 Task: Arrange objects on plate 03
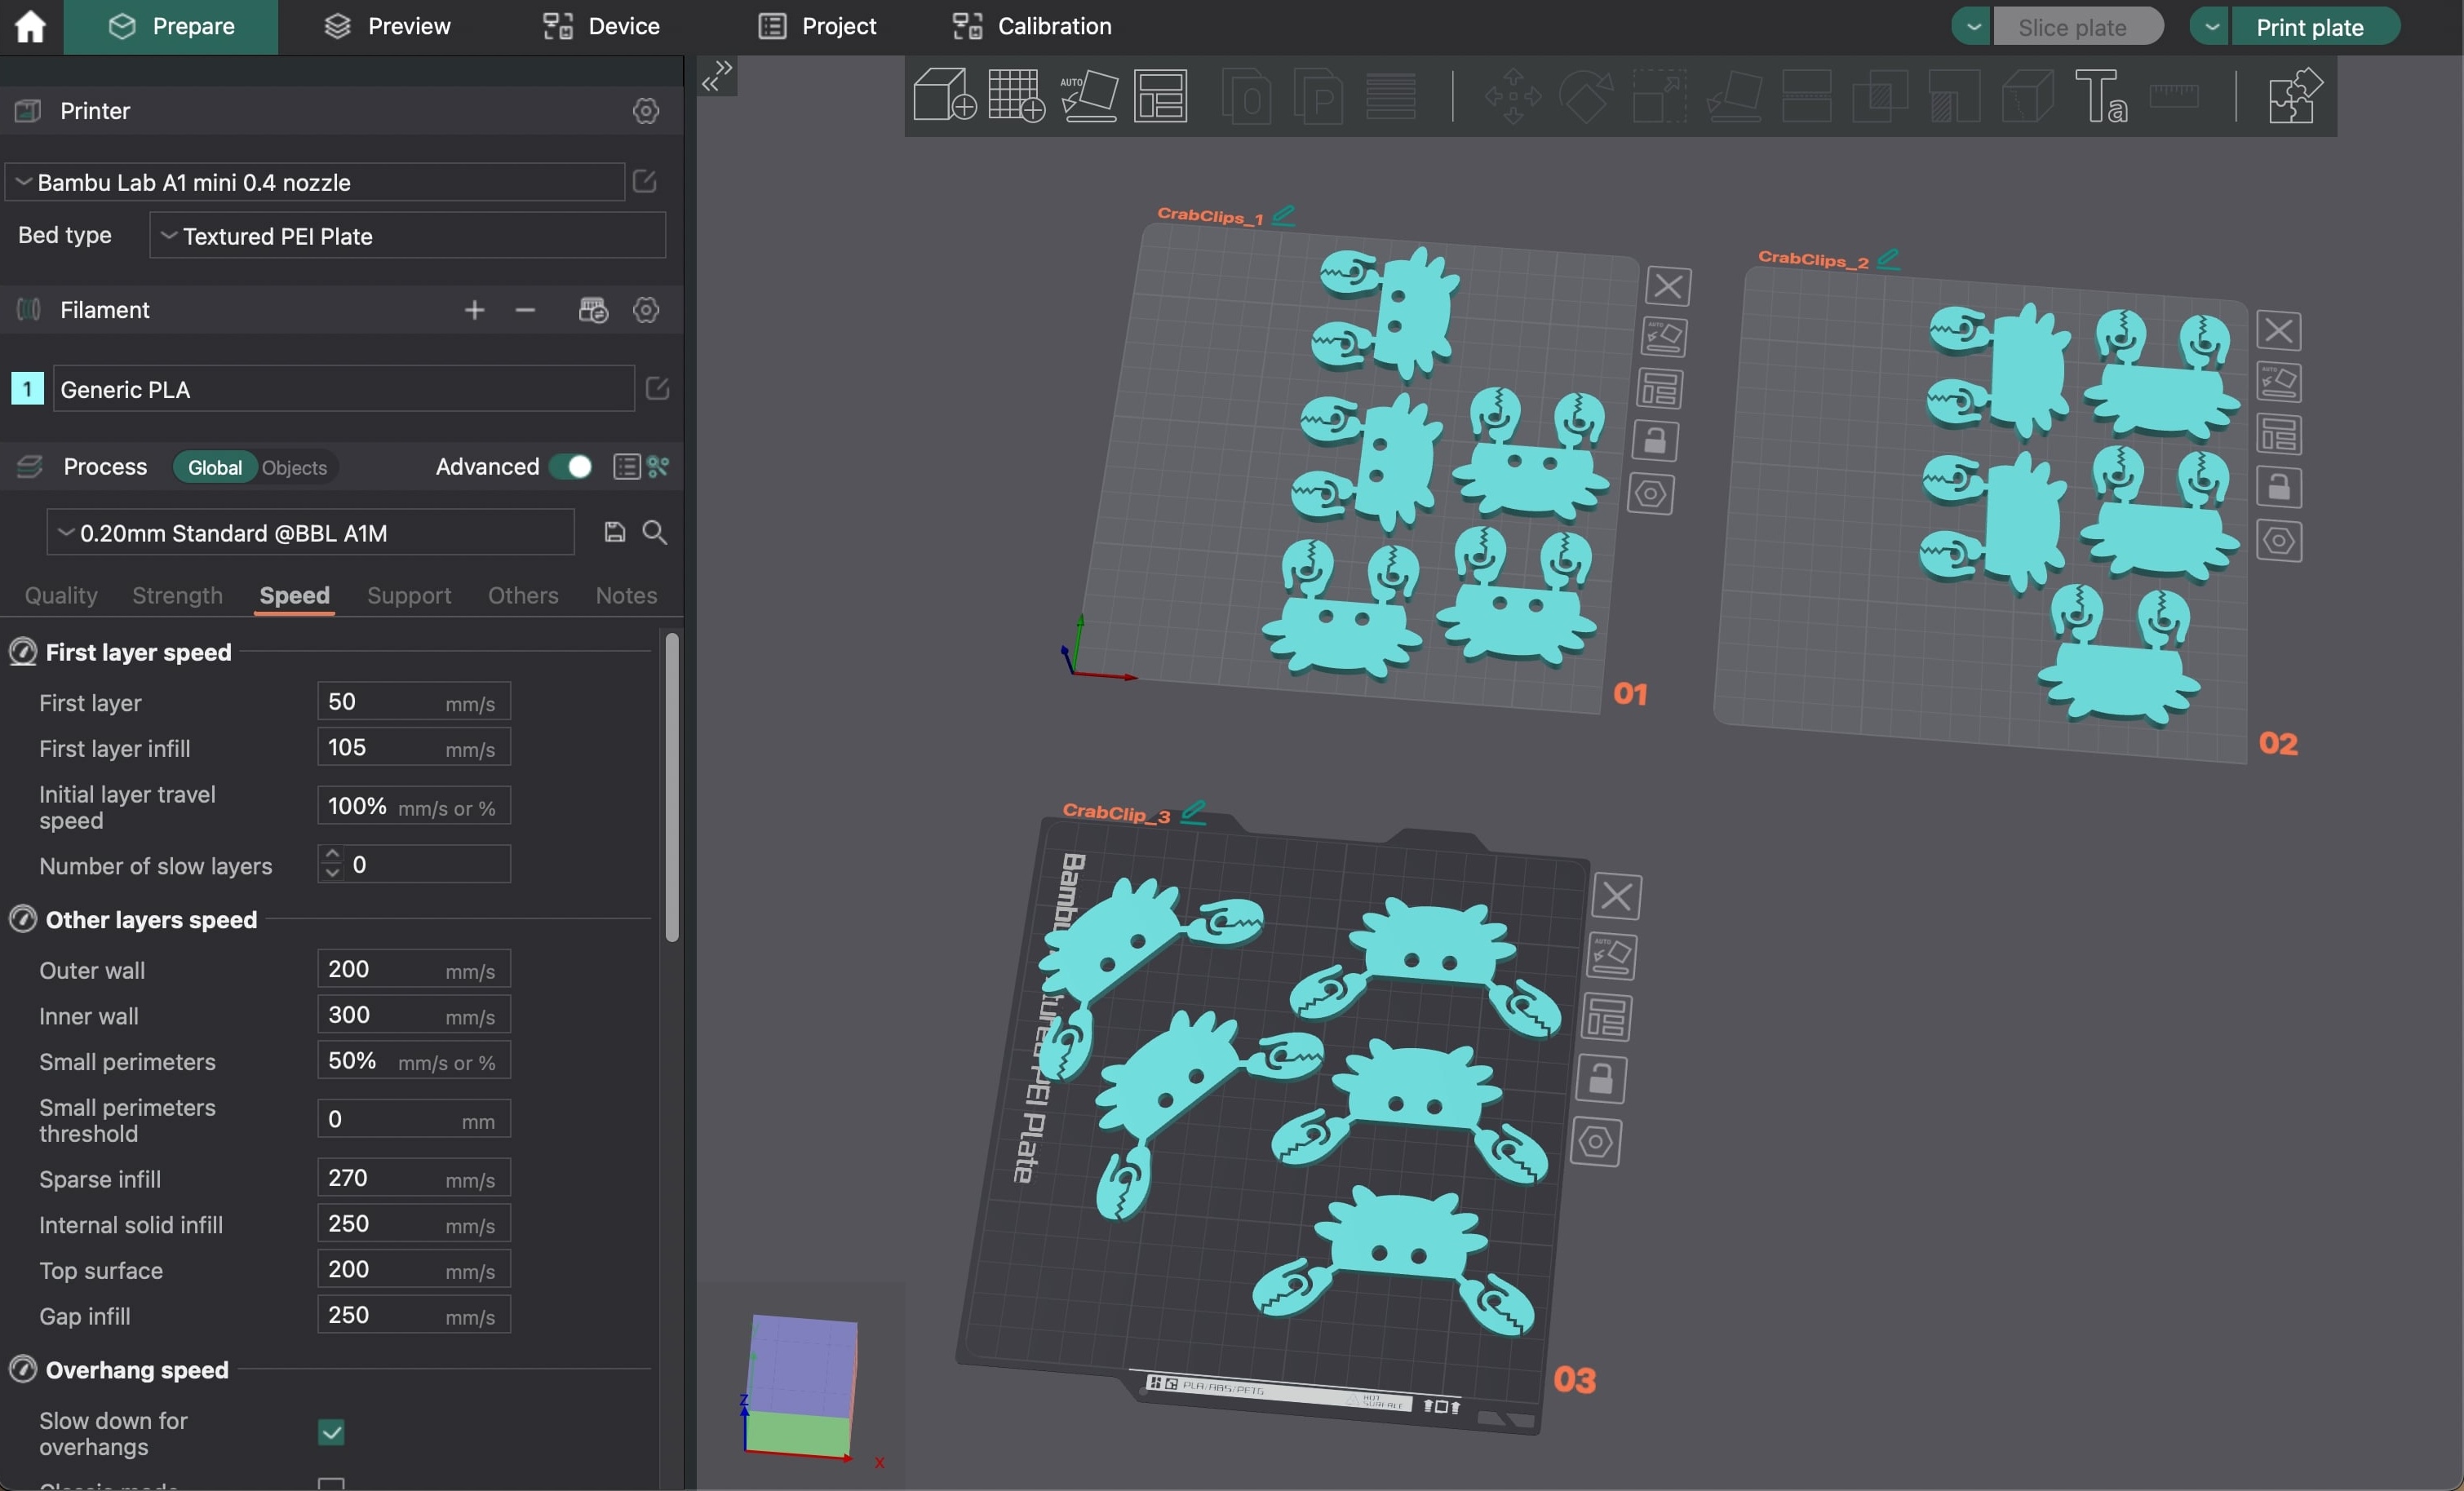click(1606, 1018)
